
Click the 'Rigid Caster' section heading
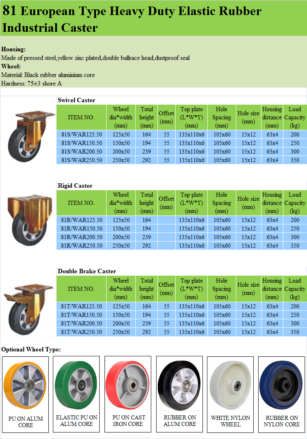75,186
